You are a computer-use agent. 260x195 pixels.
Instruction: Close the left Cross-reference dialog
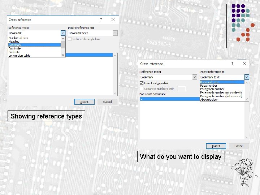tap(113, 19)
